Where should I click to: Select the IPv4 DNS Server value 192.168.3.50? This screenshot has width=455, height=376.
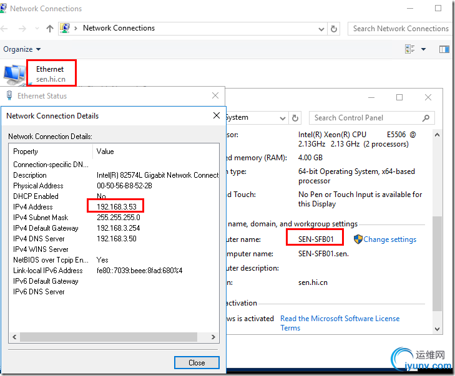tap(116, 239)
